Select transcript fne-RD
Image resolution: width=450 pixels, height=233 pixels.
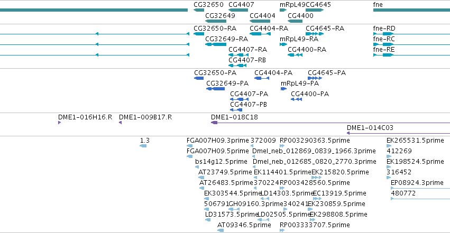[x=384, y=29]
